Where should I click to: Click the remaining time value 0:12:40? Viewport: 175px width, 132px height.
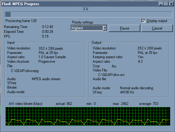[47, 27]
